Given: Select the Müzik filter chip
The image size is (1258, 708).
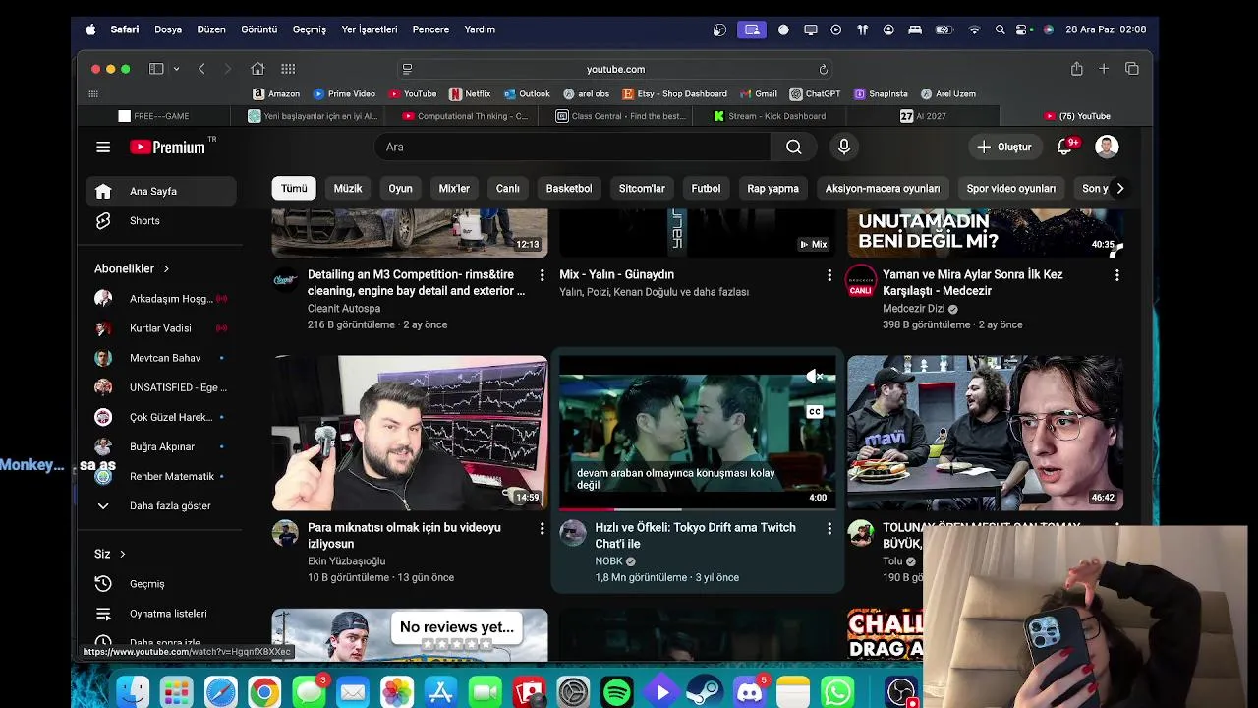Looking at the screenshot, I should [348, 189].
